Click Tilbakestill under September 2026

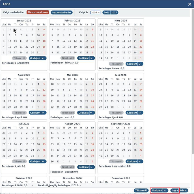[116, 161]
